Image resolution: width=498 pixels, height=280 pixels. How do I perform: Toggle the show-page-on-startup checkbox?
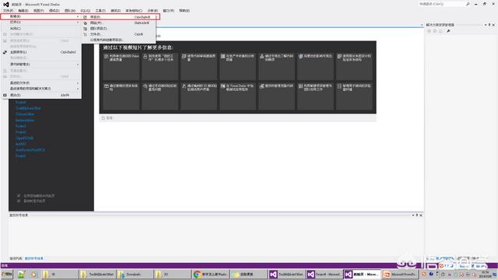19,201
